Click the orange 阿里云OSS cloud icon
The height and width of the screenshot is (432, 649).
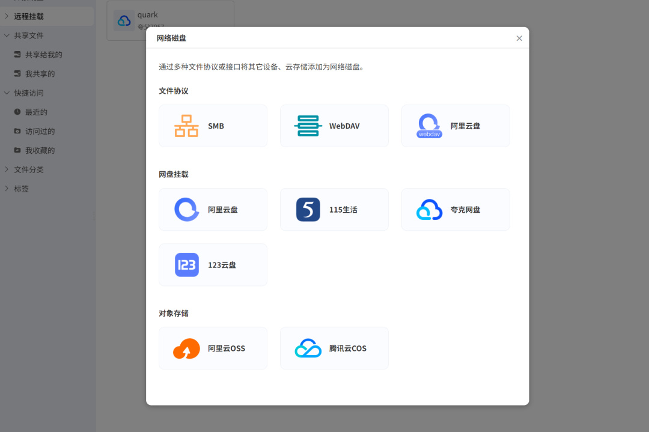coord(186,348)
